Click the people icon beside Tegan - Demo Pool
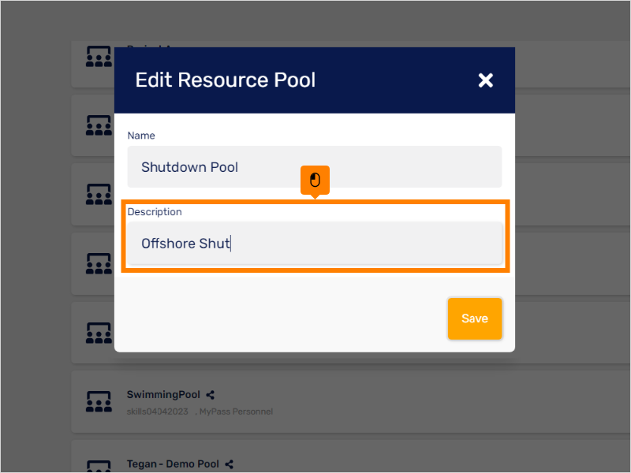This screenshot has width=631, height=473. pos(98,467)
